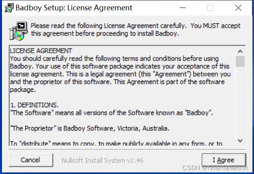Click the partially visible "To distribute" line
254x174 pixels.
116,143
